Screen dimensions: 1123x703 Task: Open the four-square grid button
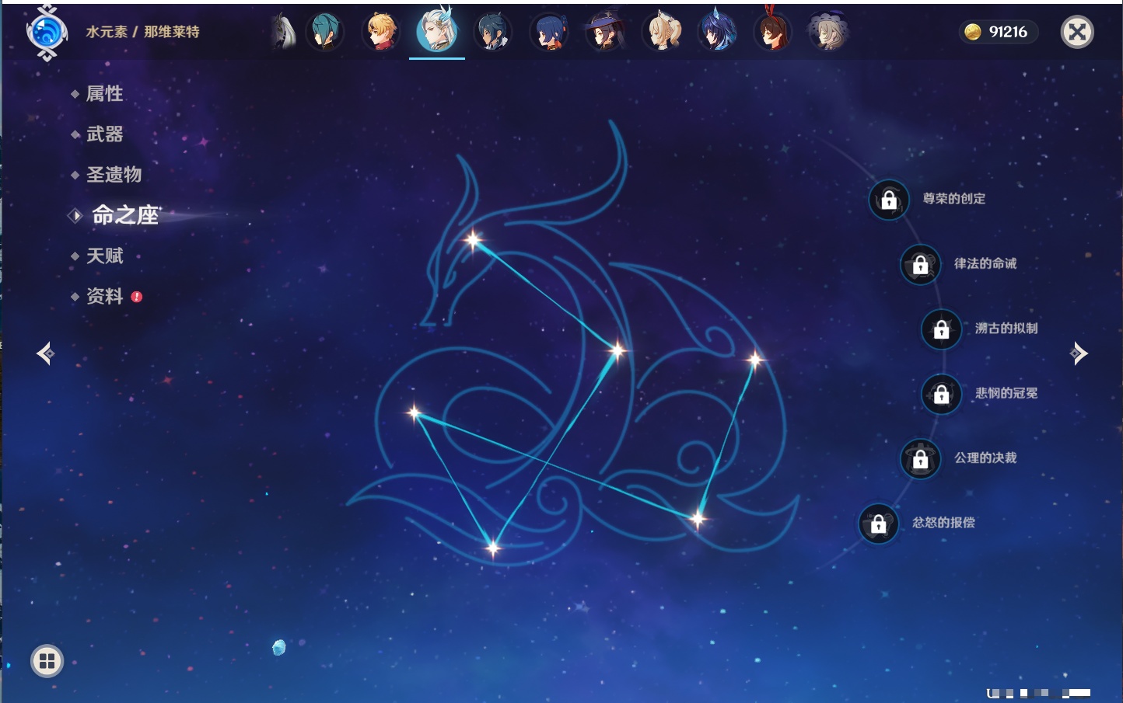tap(47, 661)
